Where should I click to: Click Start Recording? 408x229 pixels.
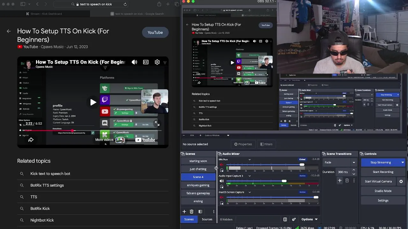(x=383, y=172)
